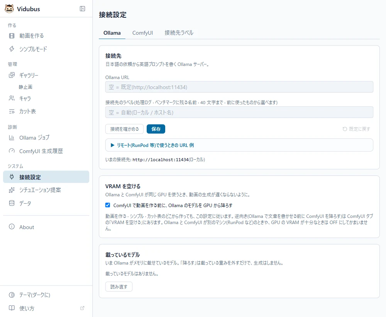Click the Vidubus app title
The height and width of the screenshot is (317, 386).
pyautogui.click(x=28, y=9)
